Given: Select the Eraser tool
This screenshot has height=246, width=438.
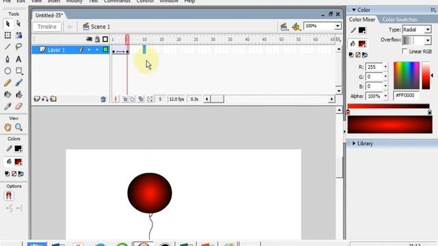Looking at the screenshot, I should 18,107.
